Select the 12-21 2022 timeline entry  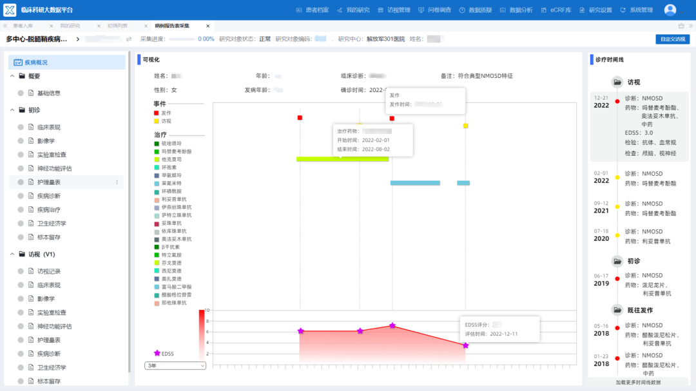pyautogui.click(x=639, y=126)
